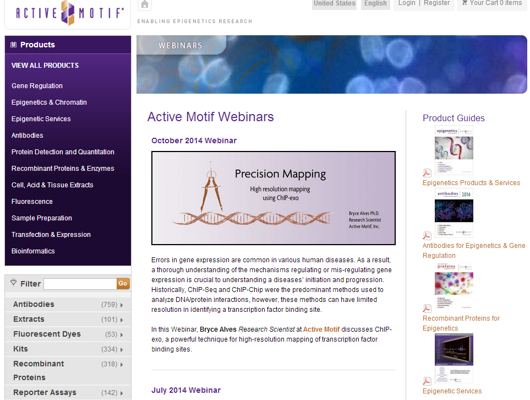Open Bioinformatics menu item
The image size is (530, 400).
[x=33, y=251]
